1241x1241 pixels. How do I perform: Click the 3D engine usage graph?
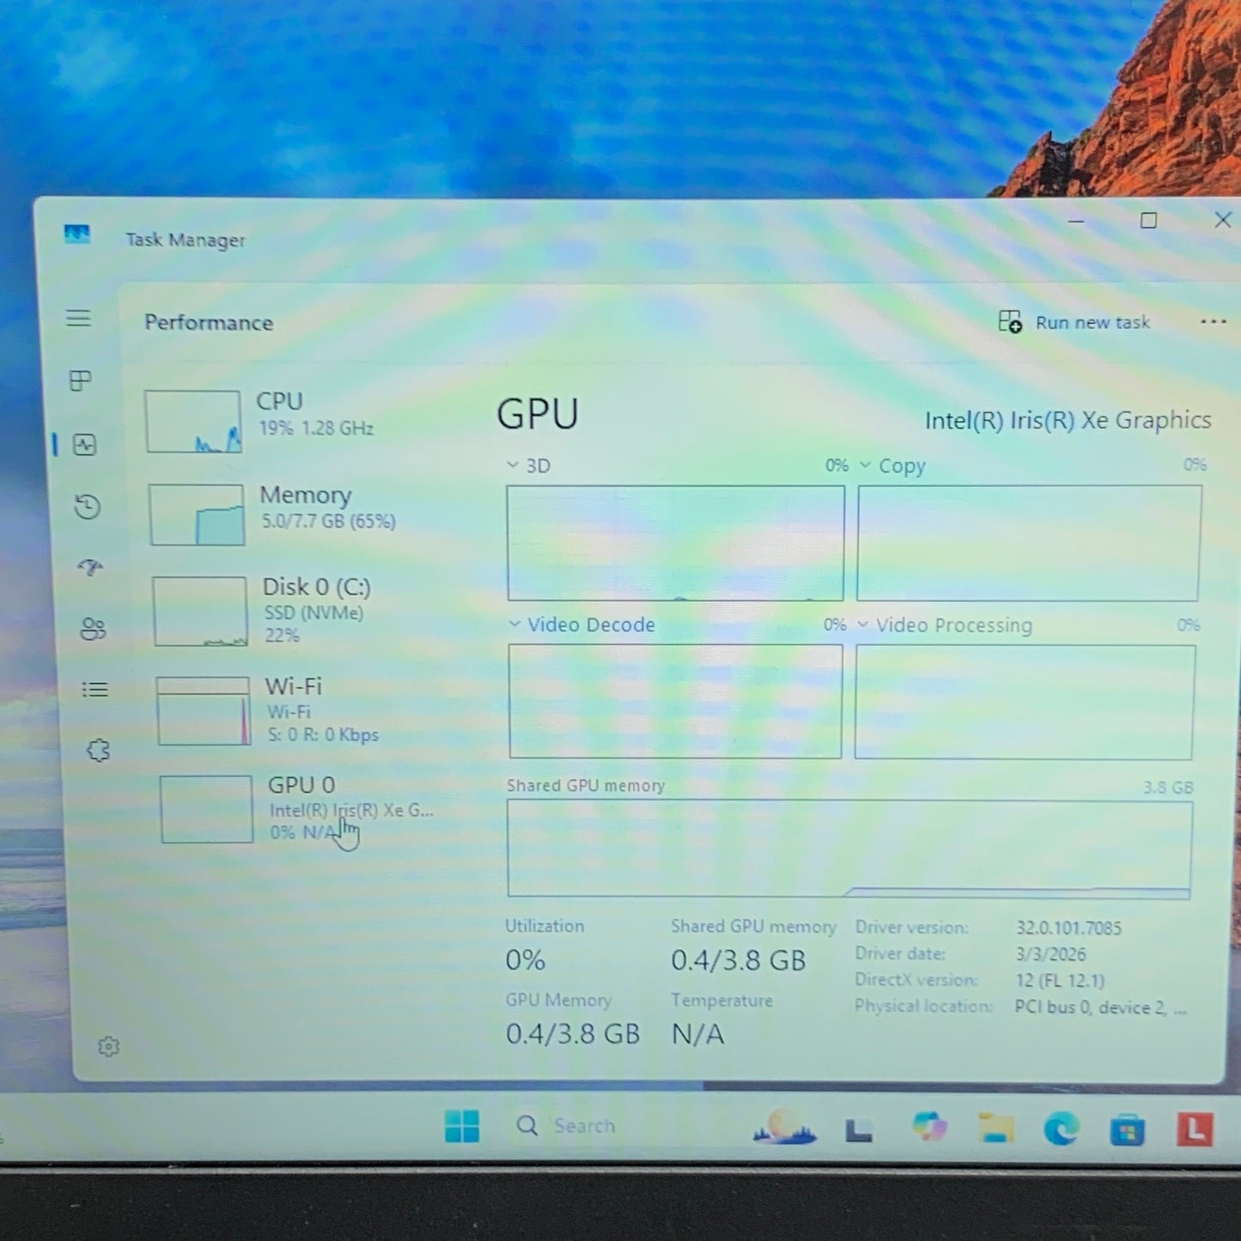pos(675,543)
